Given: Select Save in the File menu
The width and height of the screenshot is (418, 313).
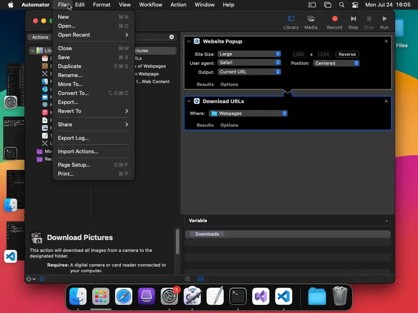Looking at the screenshot, I should coord(93,57).
